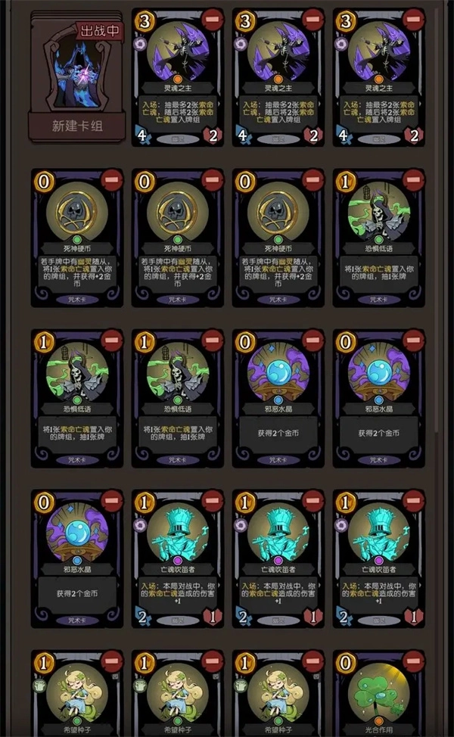
Task: Click the leftmost 死神硬币 card artwork
Action: [77, 213]
